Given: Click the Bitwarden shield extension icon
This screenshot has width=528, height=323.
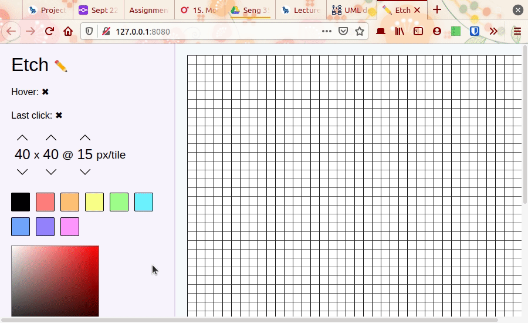Looking at the screenshot, I should 475,31.
